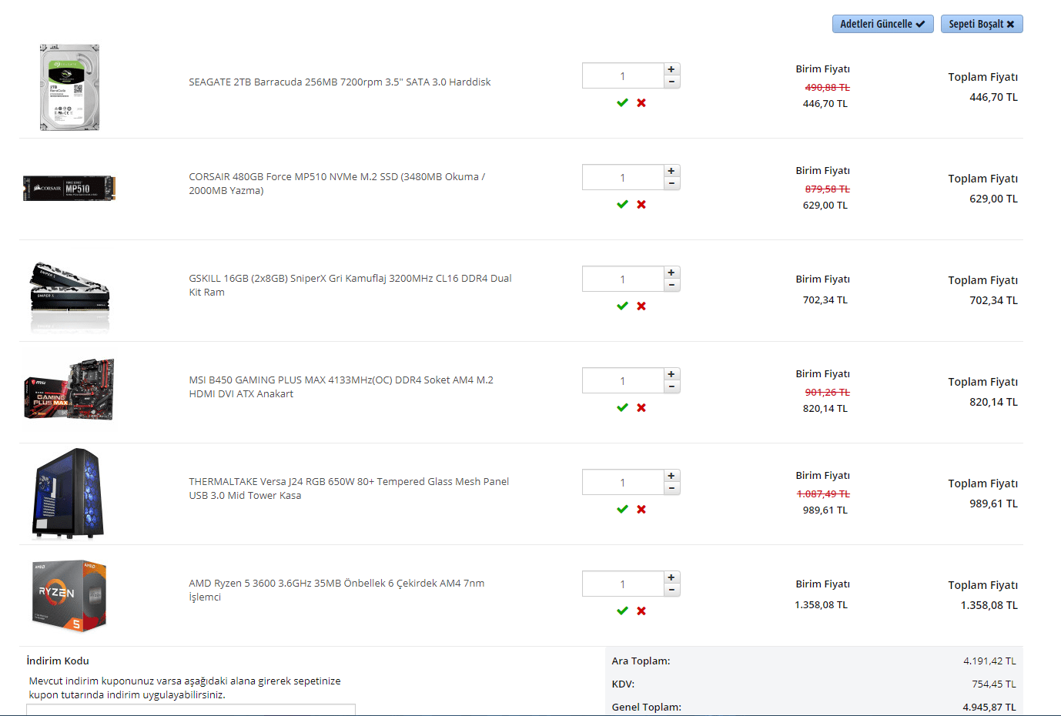Increase quantity of GSKILL SniperX RAM

coord(671,273)
